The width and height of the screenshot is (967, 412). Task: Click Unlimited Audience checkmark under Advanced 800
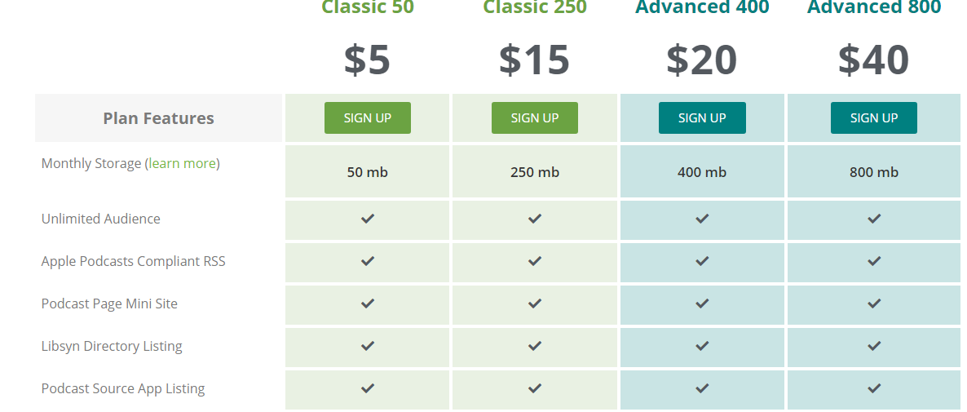click(x=874, y=219)
